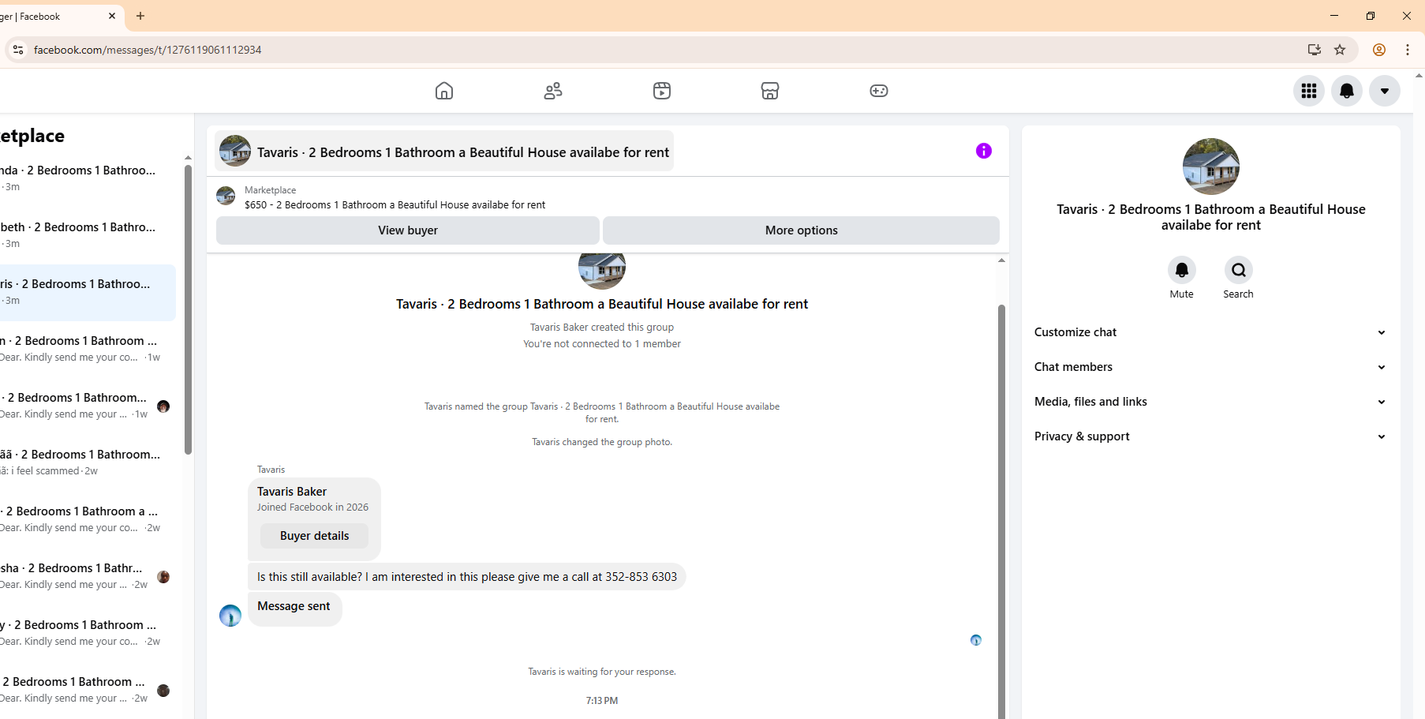Open account dropdown arrow in header

point(1385,91)
